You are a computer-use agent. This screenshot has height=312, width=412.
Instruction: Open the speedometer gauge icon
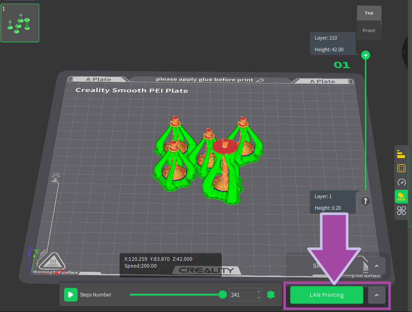pyautogui.click(x=401, y=182)
